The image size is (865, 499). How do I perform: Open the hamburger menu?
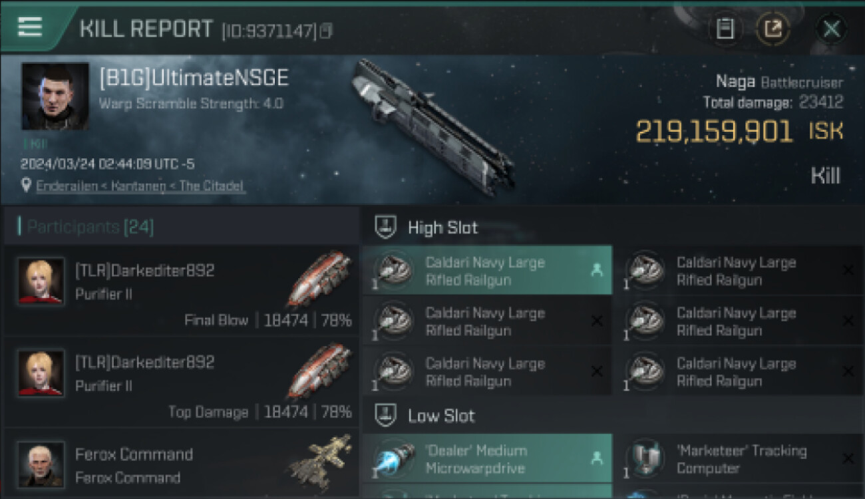point(30,27)
